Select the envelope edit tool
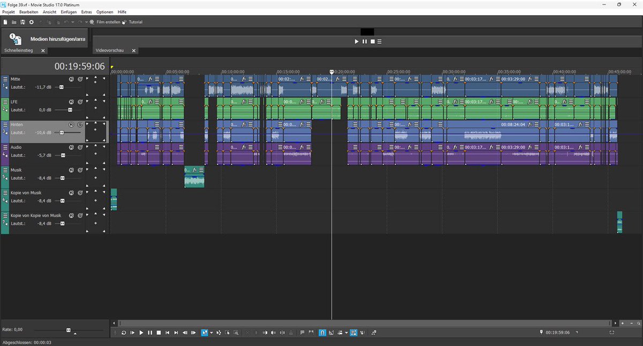The width and height of the screenshot is (643, 346). coord(219,333)
